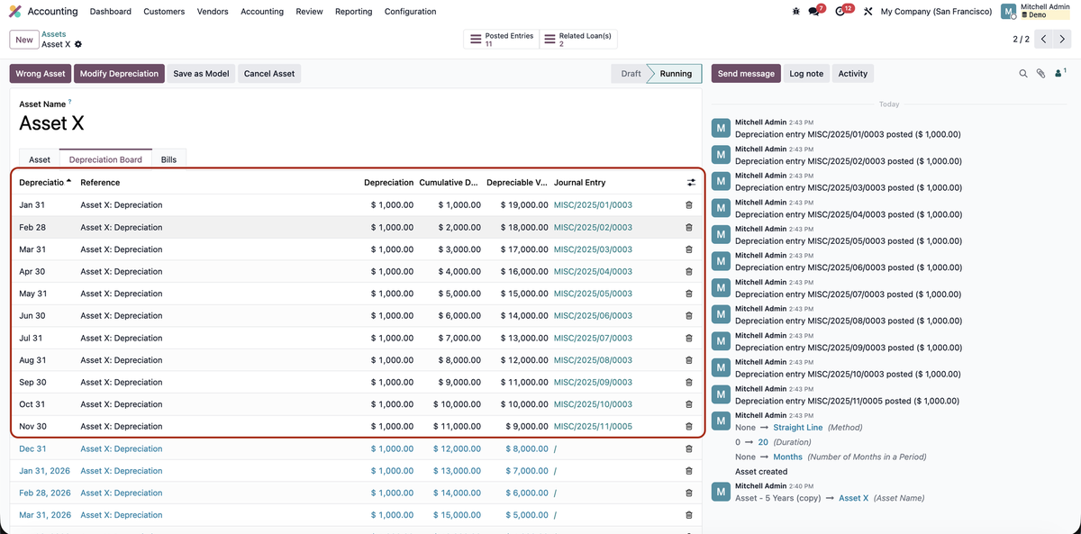Open the activities clock icon
The height and width of the screenshot is (534, 1081).
(x=841, y=12)
